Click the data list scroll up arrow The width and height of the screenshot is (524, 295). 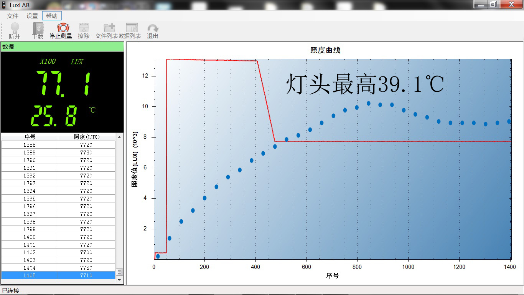click(x=119, y=137)
